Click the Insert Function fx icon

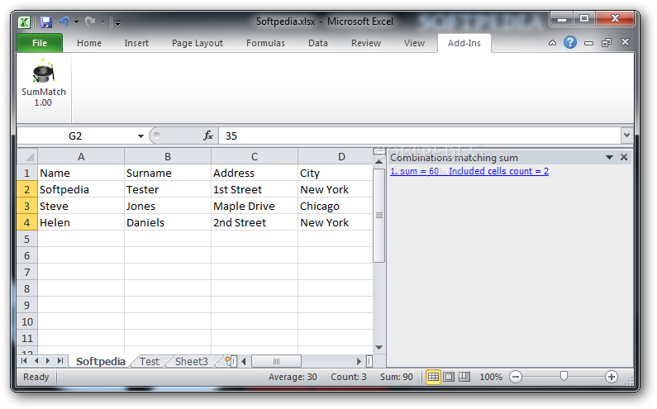tap(208, 136)
